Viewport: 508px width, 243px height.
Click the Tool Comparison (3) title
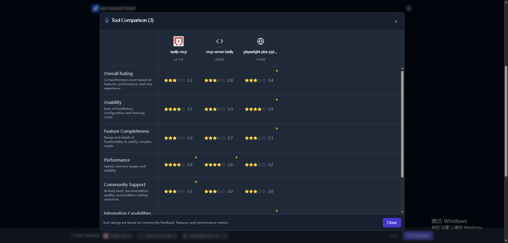click(132, 20)
